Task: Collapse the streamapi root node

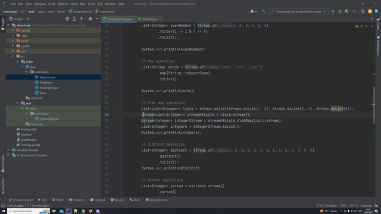Action: pos(8,25)
